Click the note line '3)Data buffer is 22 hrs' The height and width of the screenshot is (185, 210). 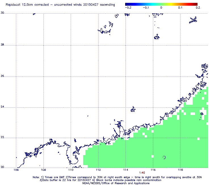pos(100,180)
